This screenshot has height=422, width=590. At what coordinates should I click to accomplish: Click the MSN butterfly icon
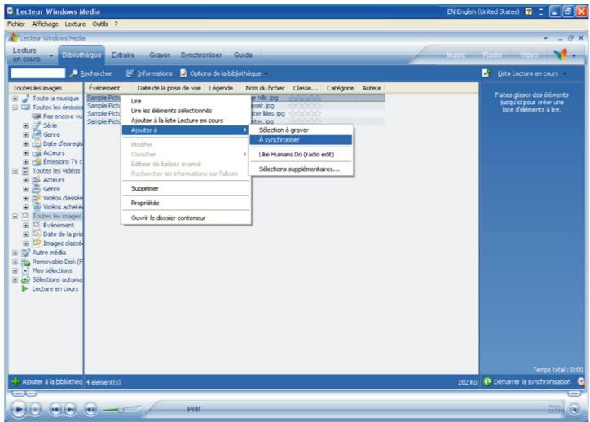coord(561,55)
